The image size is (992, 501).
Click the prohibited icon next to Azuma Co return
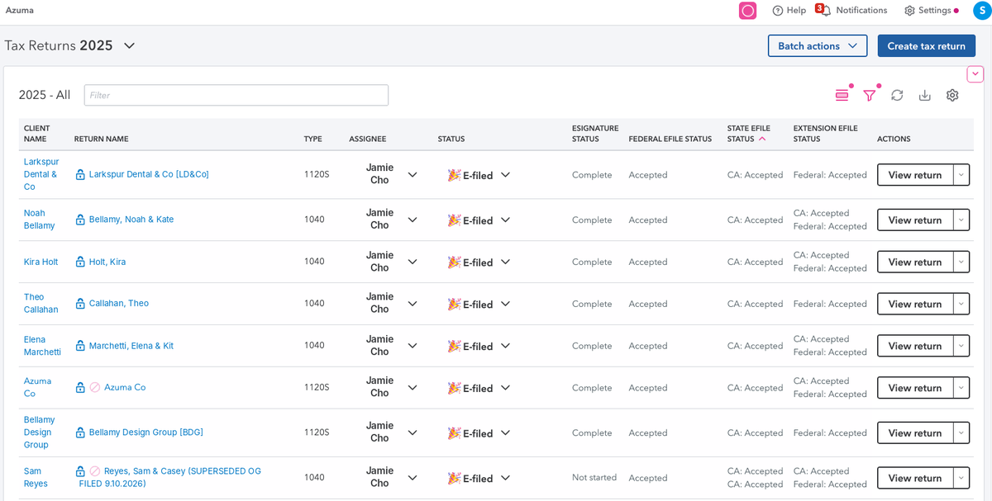pos(95,388)
